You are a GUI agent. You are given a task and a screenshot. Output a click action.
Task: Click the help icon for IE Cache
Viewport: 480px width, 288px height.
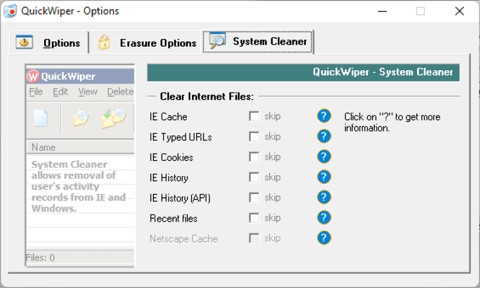(x=324, y=116)
